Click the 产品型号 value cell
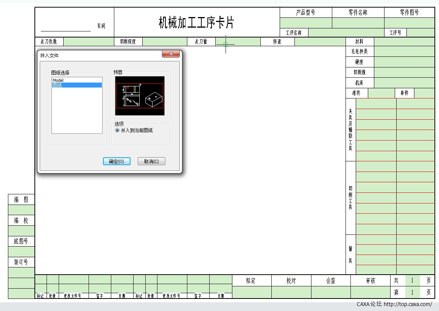 coord(306,23)
